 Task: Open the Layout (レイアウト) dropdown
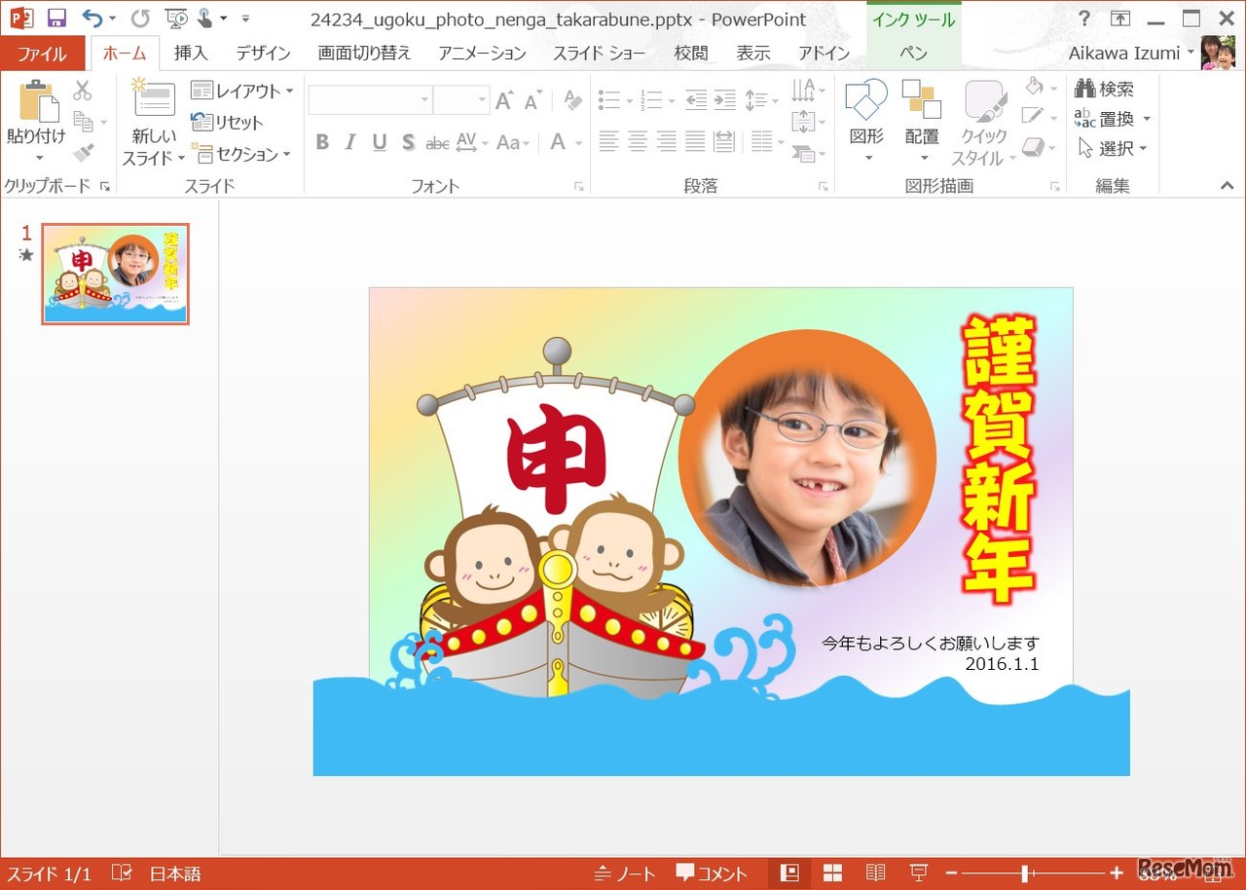241,90
